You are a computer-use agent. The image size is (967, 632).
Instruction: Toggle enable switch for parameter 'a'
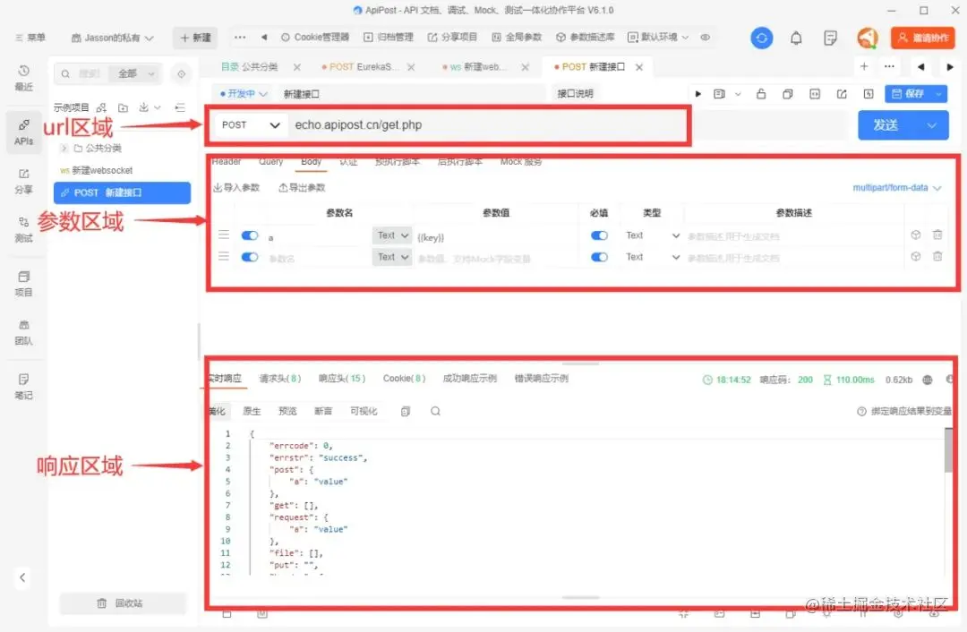[250, 235]
